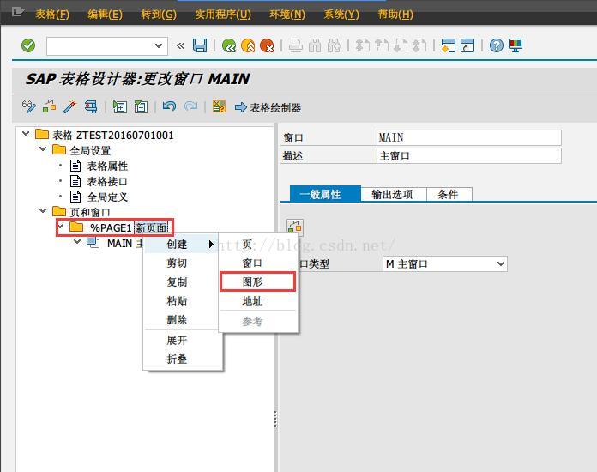This screenshot has width=597, height=472.
Task: Open the 实用程序(U) menu
Action: click(223, 15)
